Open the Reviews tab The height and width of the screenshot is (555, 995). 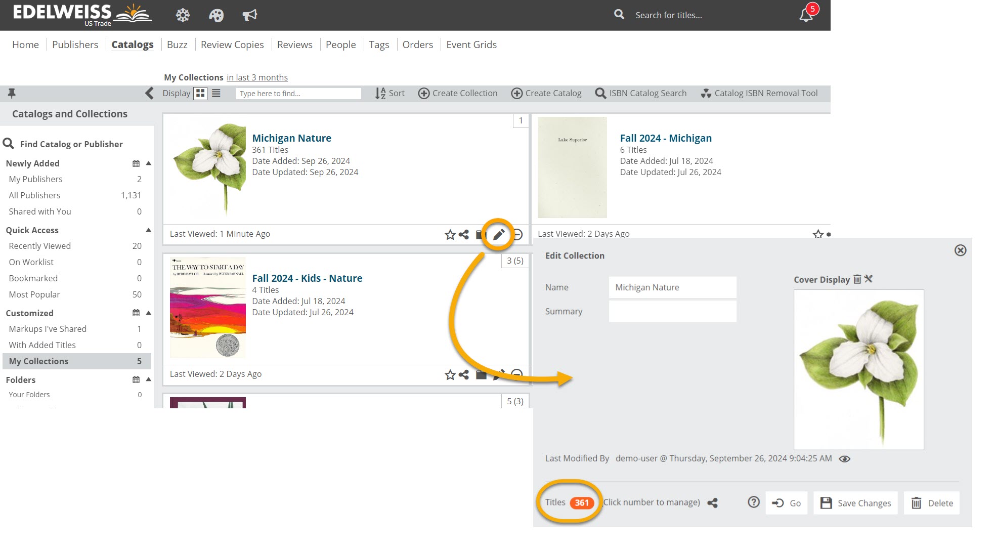(295, 45)
